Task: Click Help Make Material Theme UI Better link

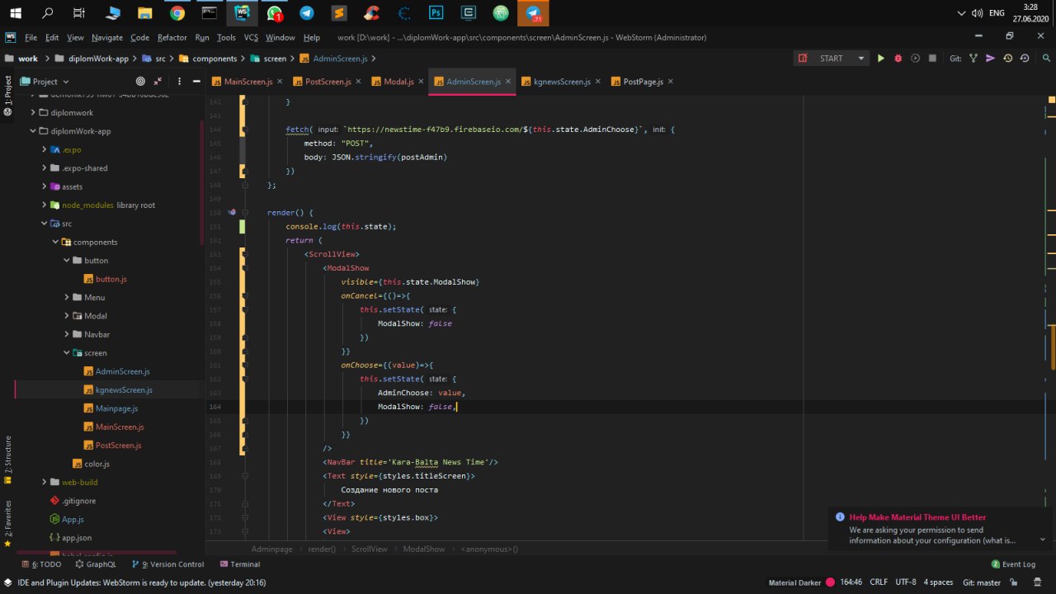Action: pyautogui.click(x=917, y=517)
